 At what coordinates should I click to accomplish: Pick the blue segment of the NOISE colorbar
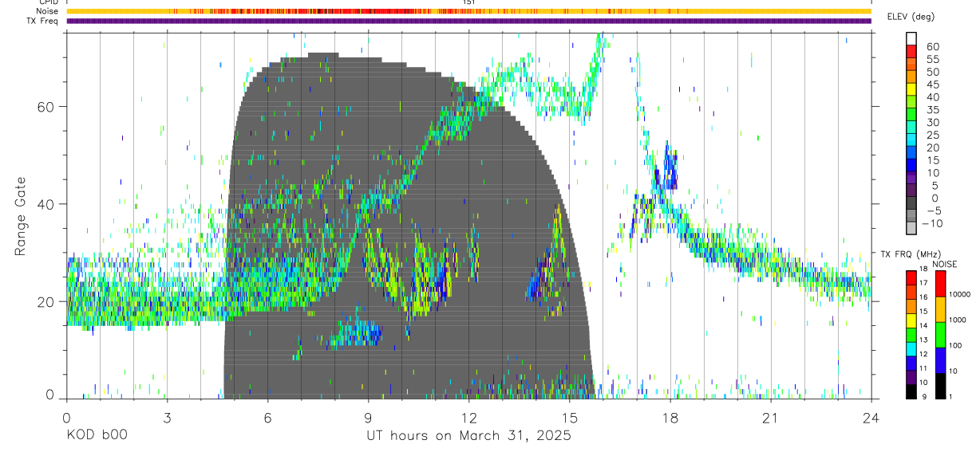[x=939, y=360]
